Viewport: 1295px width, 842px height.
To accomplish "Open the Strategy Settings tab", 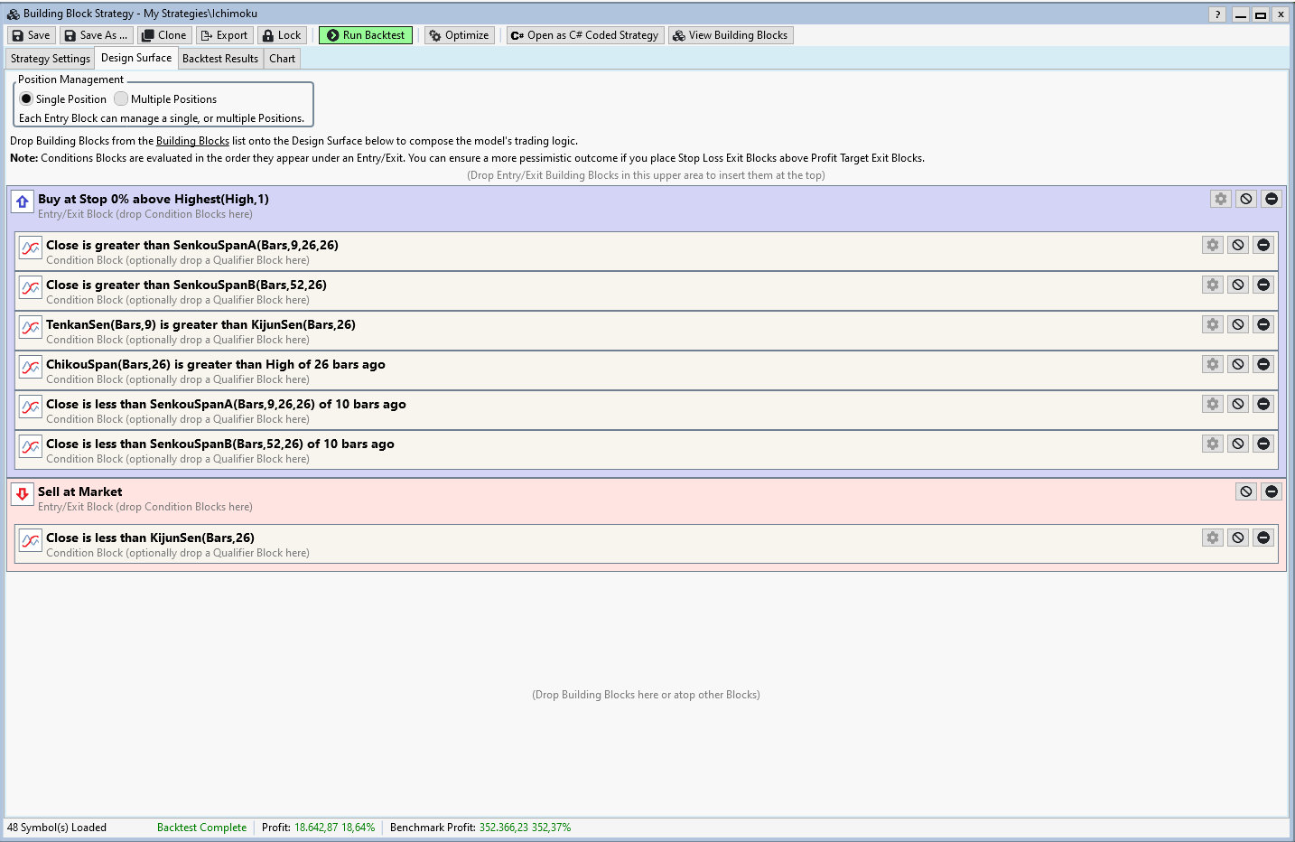I will 51,59.
